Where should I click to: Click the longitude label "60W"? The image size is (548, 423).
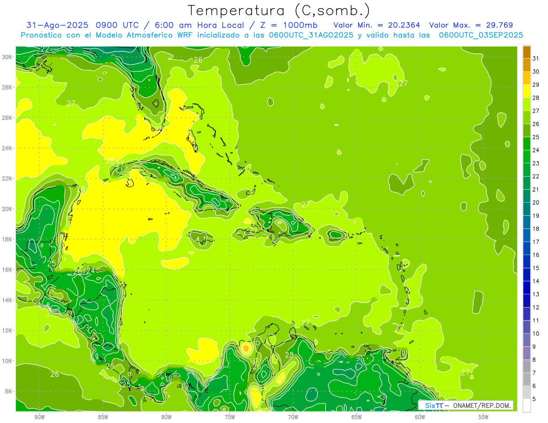(420, 417)
